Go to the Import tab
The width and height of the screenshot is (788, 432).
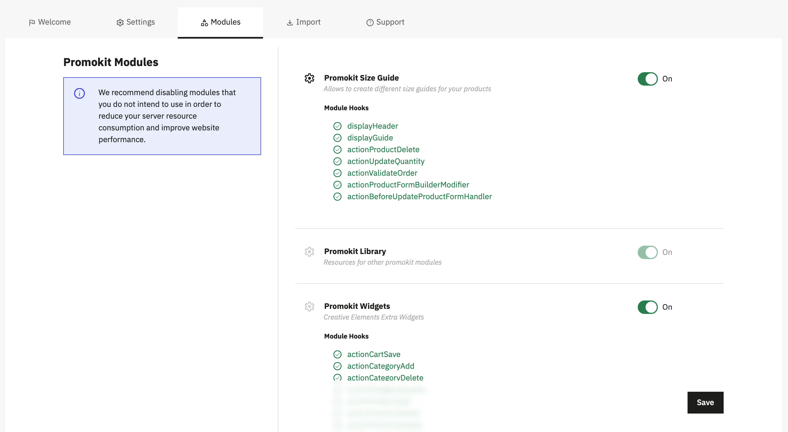coord(303,22)
